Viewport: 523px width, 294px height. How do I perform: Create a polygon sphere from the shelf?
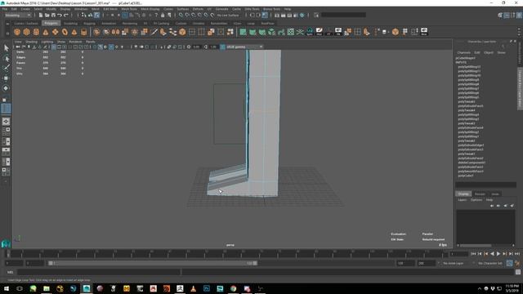17,32
